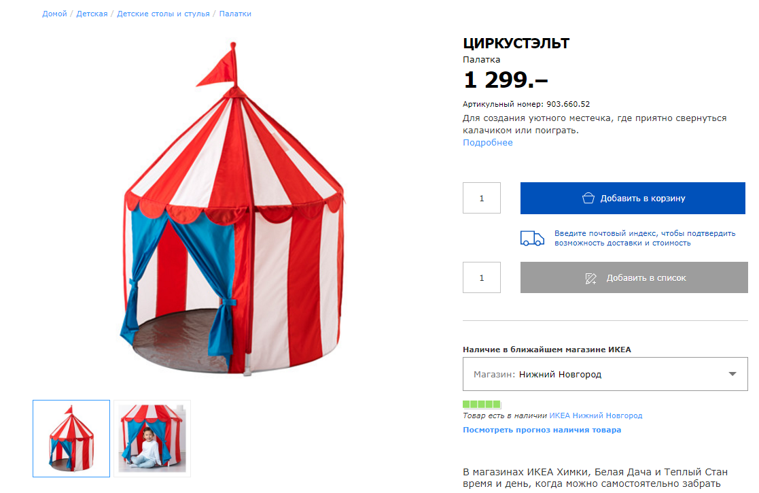Click Посмотреть прогноз наличия товара link
The height and width of the screenshot is (493, 759).
[x=542, y=430]
